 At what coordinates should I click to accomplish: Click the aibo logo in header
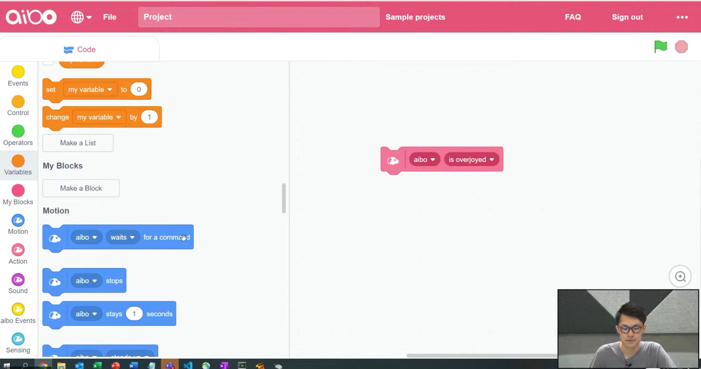click(x=31, y=17)
